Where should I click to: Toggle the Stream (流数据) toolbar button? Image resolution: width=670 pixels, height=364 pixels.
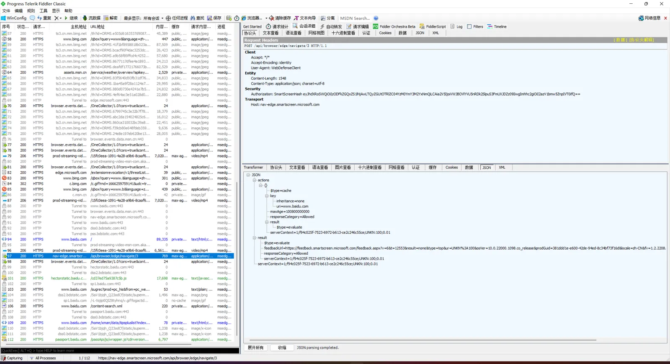click(x=91, y=18)
